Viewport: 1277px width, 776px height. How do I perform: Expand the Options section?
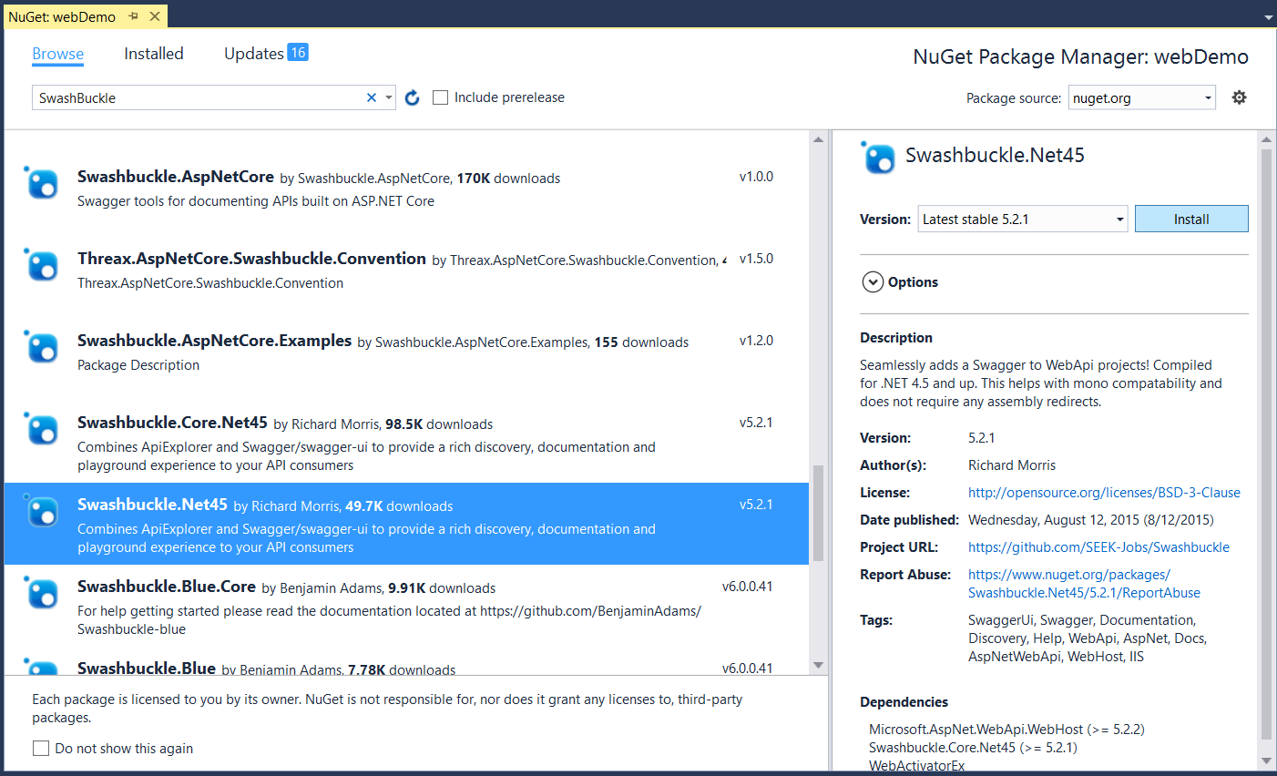coord(873,282)
